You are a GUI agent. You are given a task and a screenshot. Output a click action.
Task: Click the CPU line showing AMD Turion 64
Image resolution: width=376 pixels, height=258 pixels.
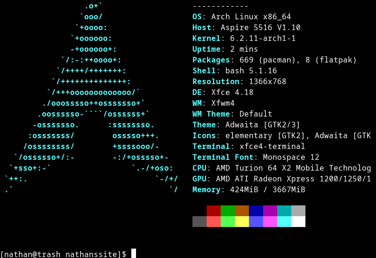[281, 168]
